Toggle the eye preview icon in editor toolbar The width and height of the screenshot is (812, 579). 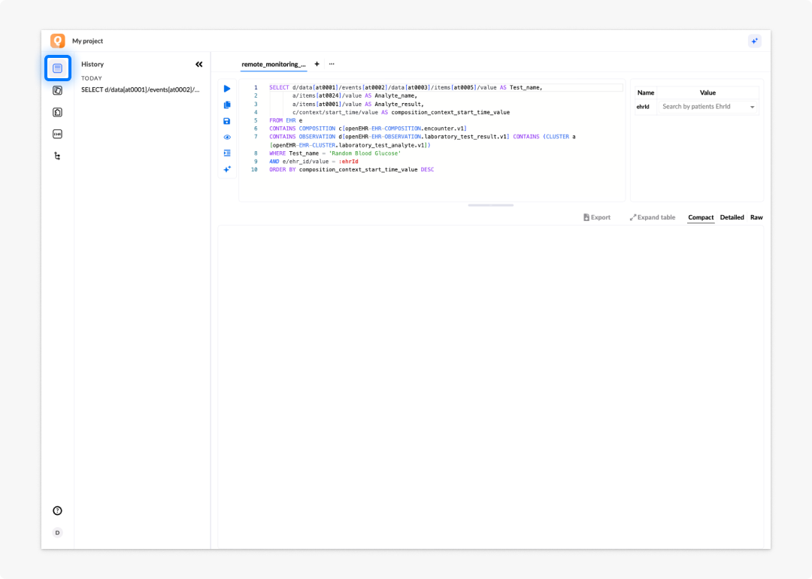coord(227,138)
